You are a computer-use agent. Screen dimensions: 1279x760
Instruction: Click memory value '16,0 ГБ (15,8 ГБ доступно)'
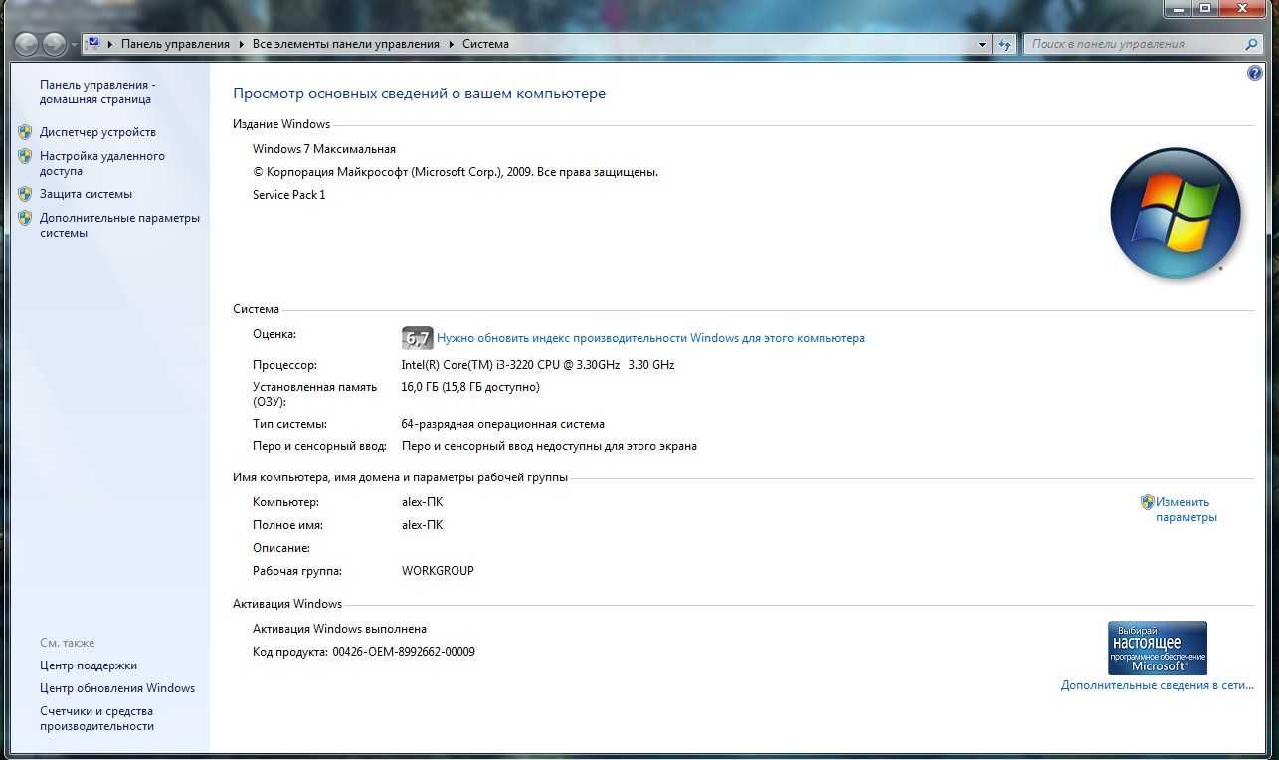470,387
